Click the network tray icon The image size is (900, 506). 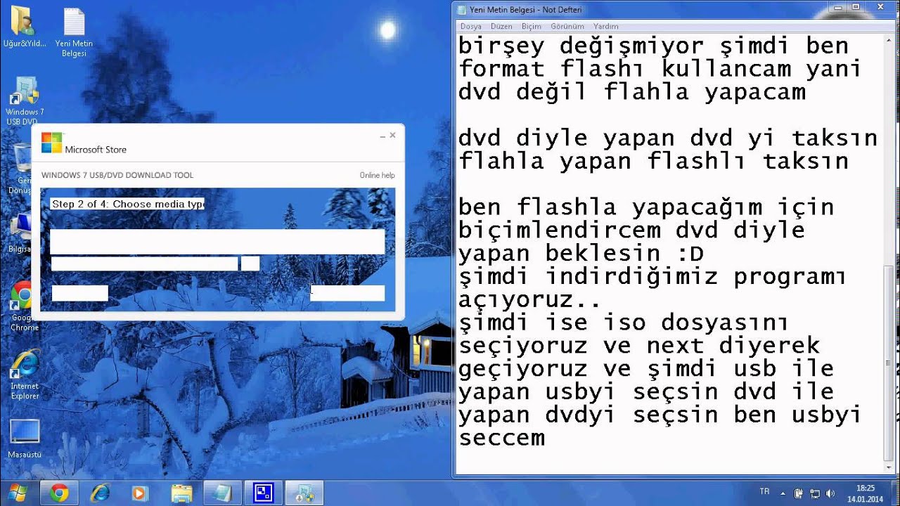pos(814,493)
